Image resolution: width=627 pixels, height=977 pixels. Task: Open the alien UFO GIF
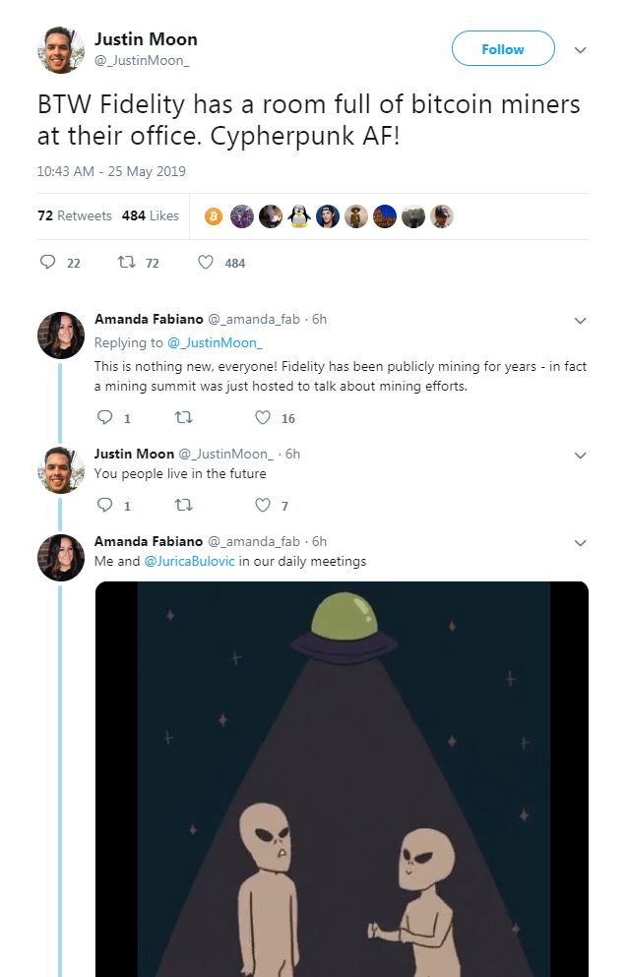pyautogui.click(x=342, y=777)
